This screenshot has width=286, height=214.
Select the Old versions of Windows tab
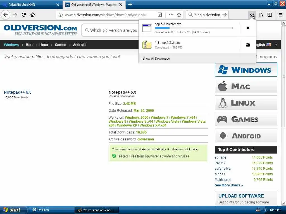[94, 4]
